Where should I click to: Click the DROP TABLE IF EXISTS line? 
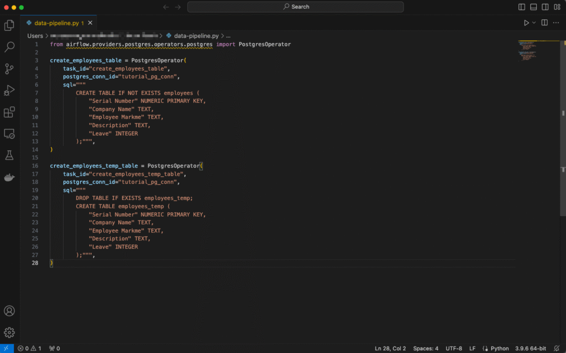[134, 198]
